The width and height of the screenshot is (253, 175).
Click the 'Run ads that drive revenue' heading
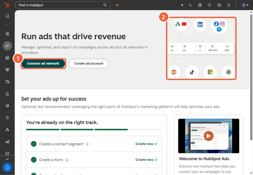tap(73, 36)
